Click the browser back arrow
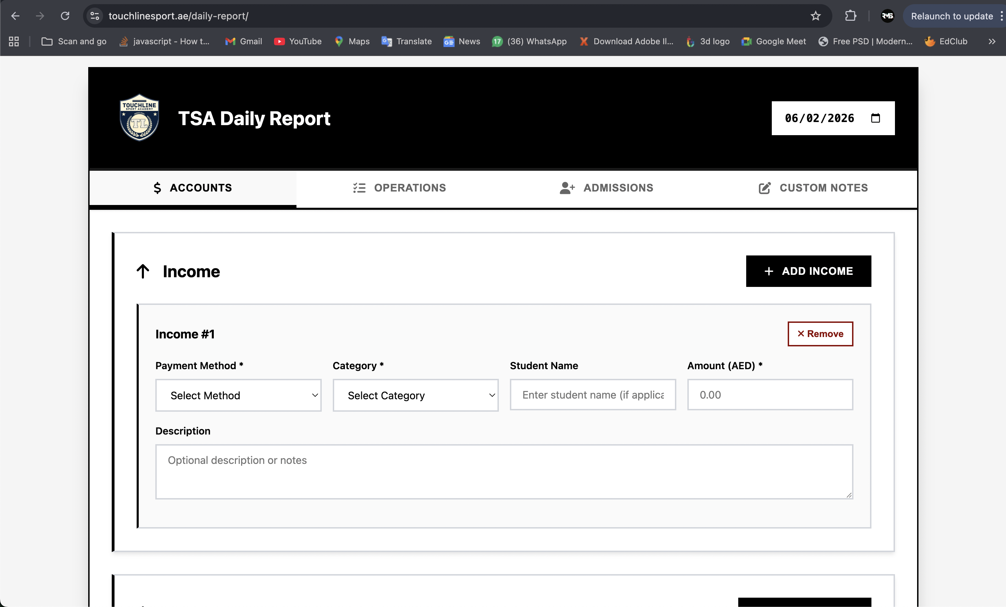 click(x=16, y=16)
